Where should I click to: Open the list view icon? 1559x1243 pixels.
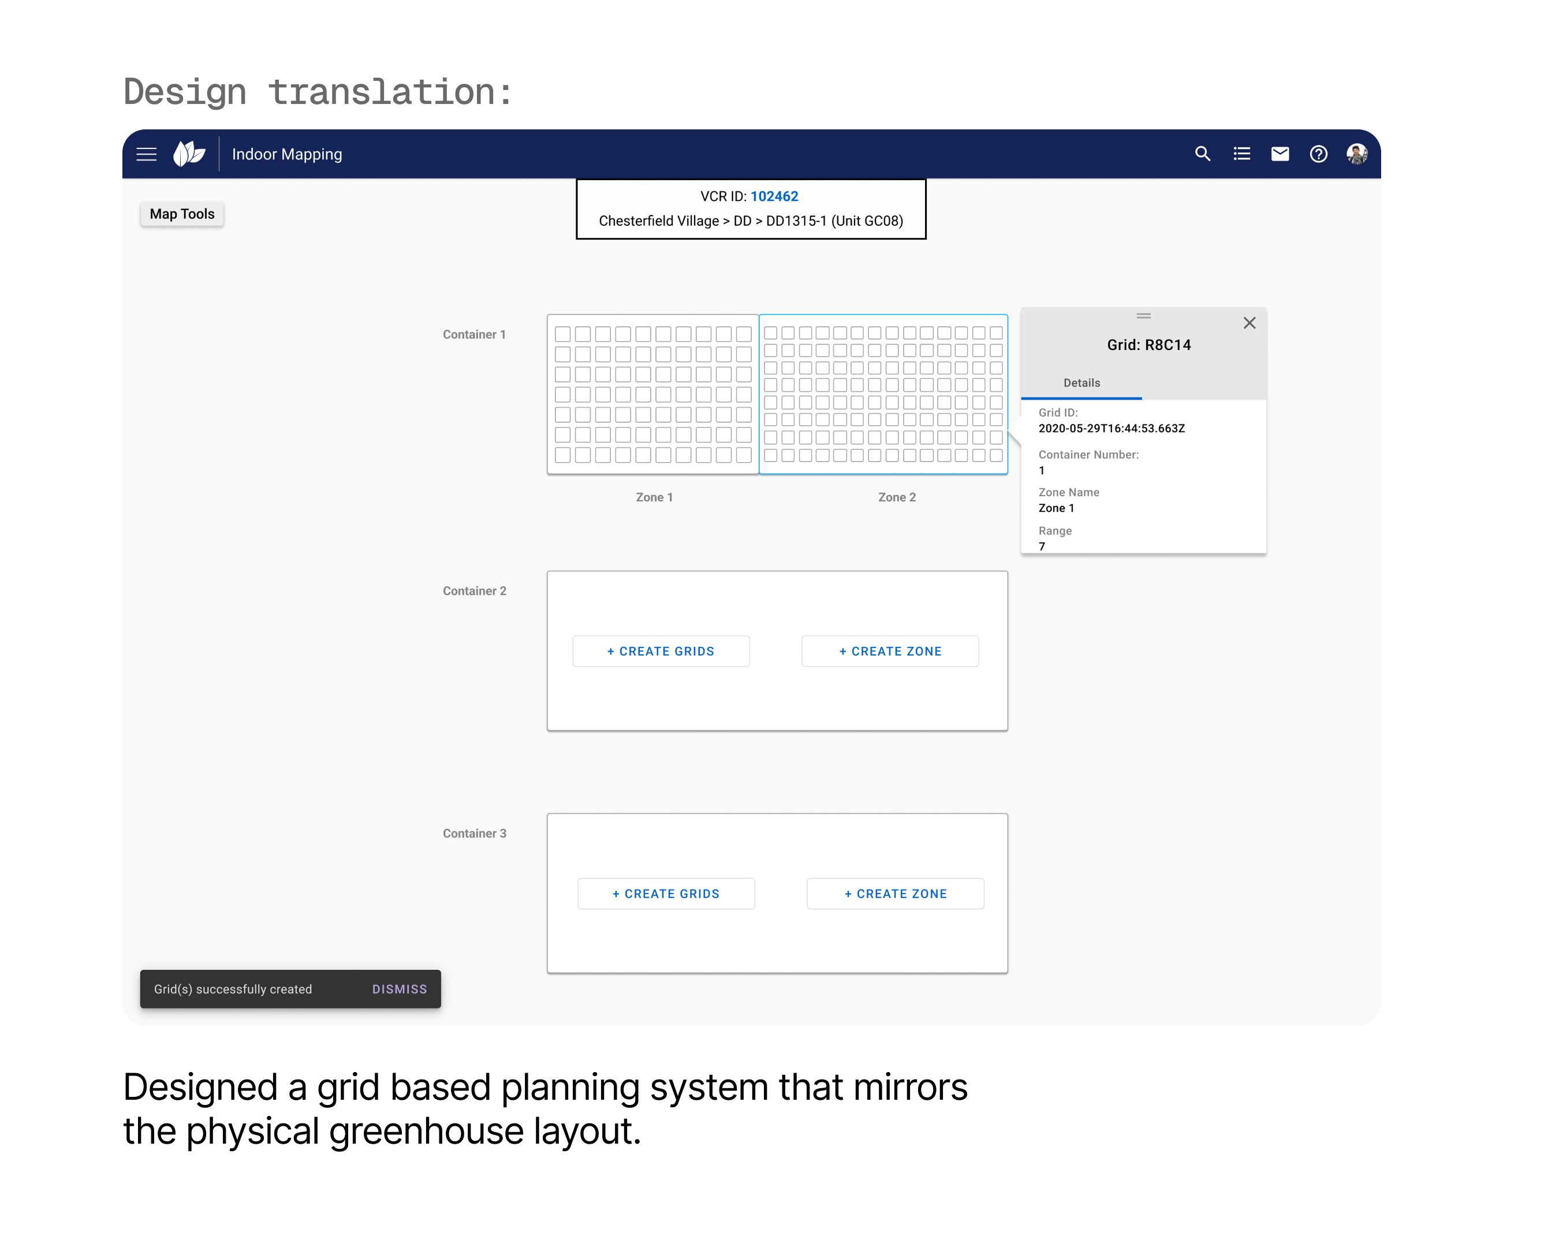tap(1241, 154)
